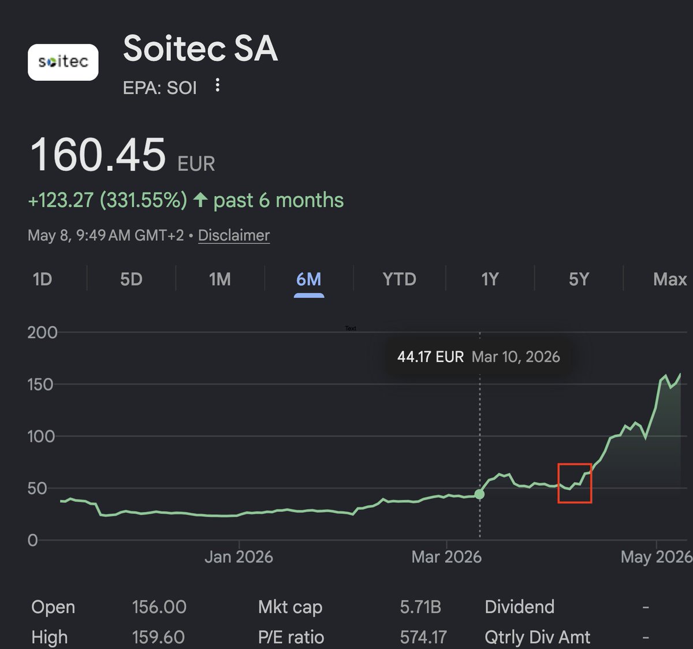Click the Jan 2026 axis label
The height and width of the screenshot is (649, 693).
239,557
